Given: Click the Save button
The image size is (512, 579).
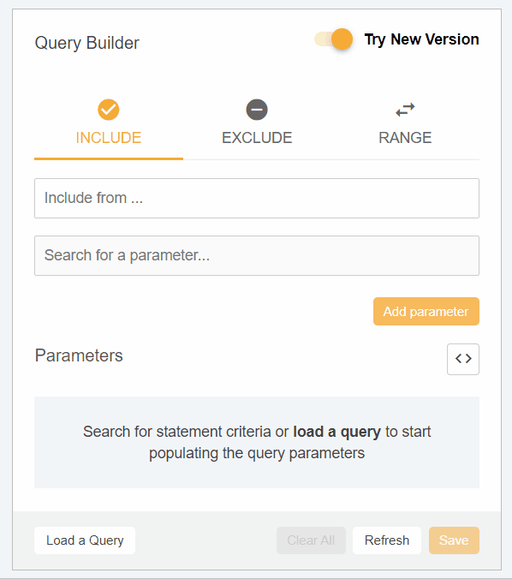Looking at the screenshot, I should pyautogui.click(x=454, y=540).
